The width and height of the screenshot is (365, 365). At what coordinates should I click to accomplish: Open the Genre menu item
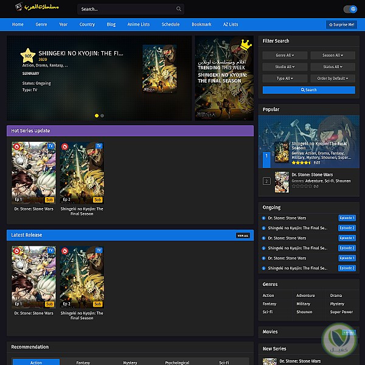coord(41,24)
